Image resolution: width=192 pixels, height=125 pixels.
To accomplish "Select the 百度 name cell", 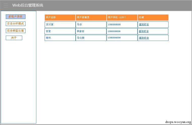I will (60, 31).
